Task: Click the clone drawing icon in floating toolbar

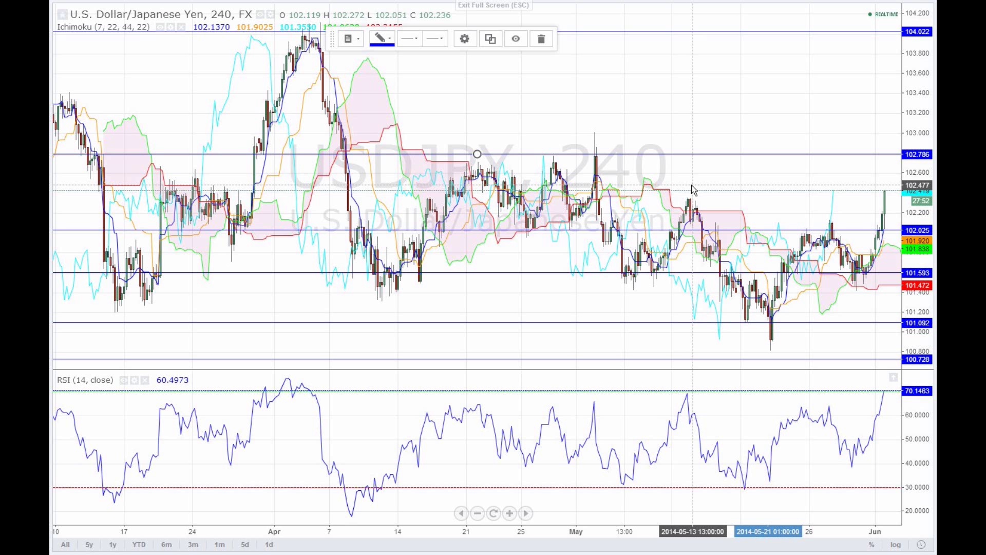Action: click(x=490, y=39)
